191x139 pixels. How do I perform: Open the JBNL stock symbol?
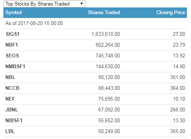coord(12,110)
